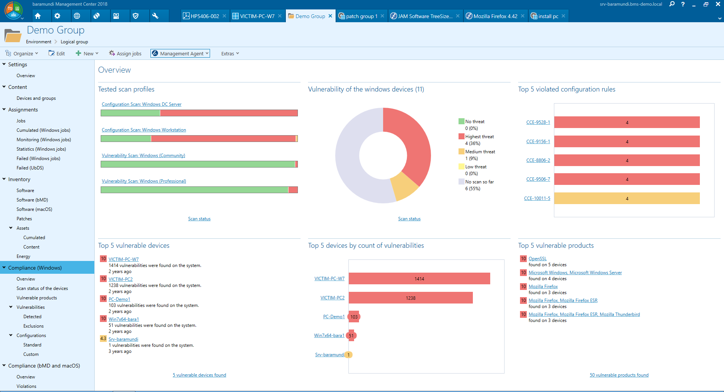724x392 pixels.
Task: Click the globe icon in navigation bar
Action: click(77, 16)
